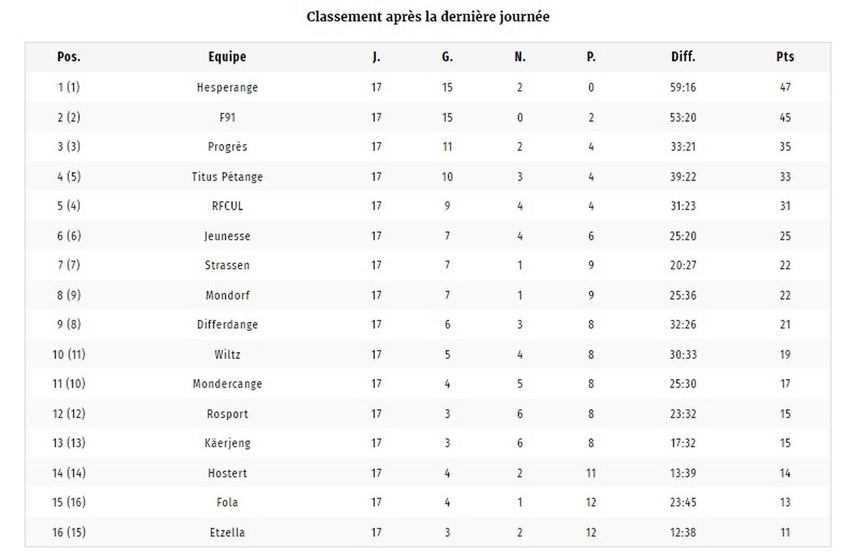Click the Pts column header
Viewport: 865px width, 554px height.
[785, 57]
